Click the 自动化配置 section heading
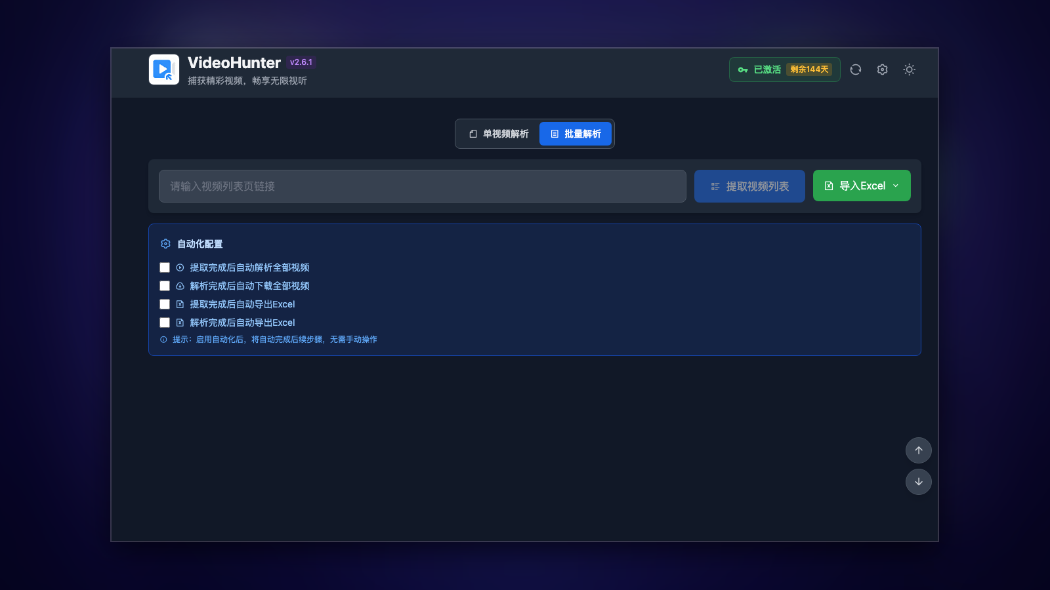 (200, 244)
